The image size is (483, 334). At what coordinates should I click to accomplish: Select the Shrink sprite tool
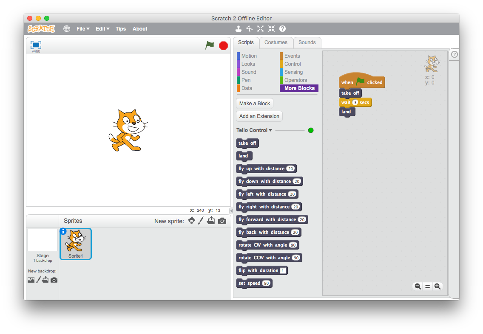271,28
